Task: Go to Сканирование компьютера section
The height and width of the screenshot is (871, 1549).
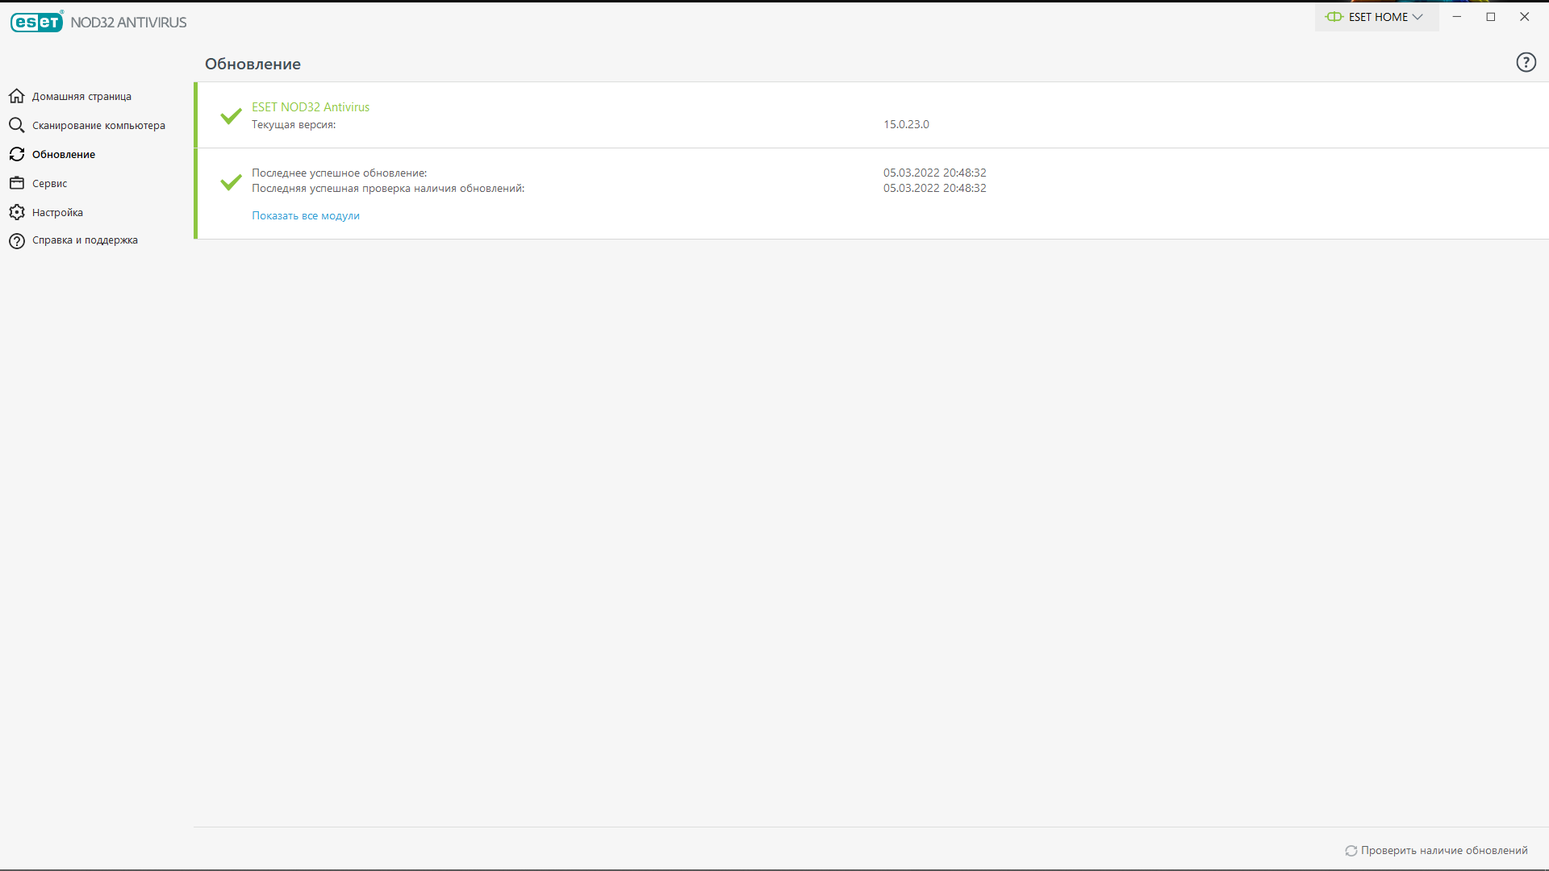Action: click(x=98, y=126)
